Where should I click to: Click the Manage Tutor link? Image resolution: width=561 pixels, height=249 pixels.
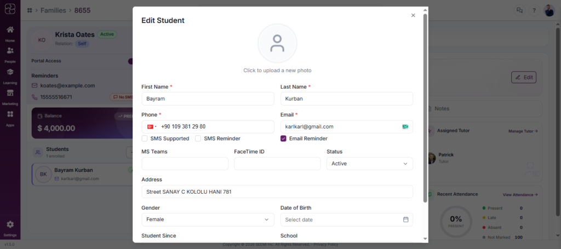pos(523,131)
